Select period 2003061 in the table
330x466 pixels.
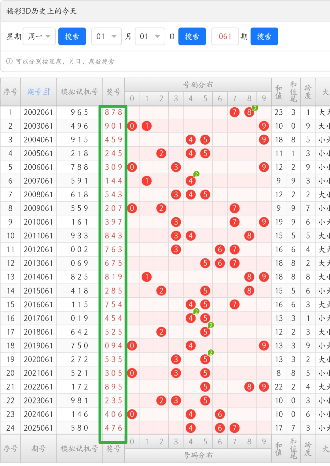[x=38, y=126]
